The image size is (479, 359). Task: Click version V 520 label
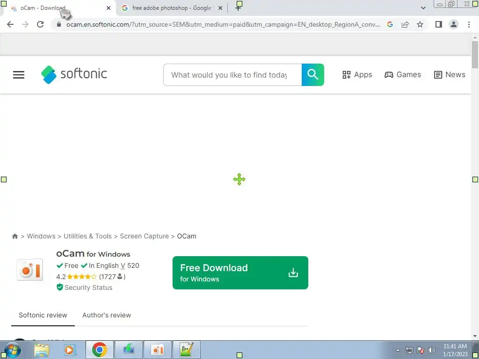130,266
